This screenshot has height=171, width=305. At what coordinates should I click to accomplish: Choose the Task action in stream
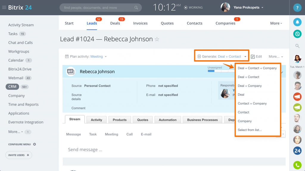point(93,134)
